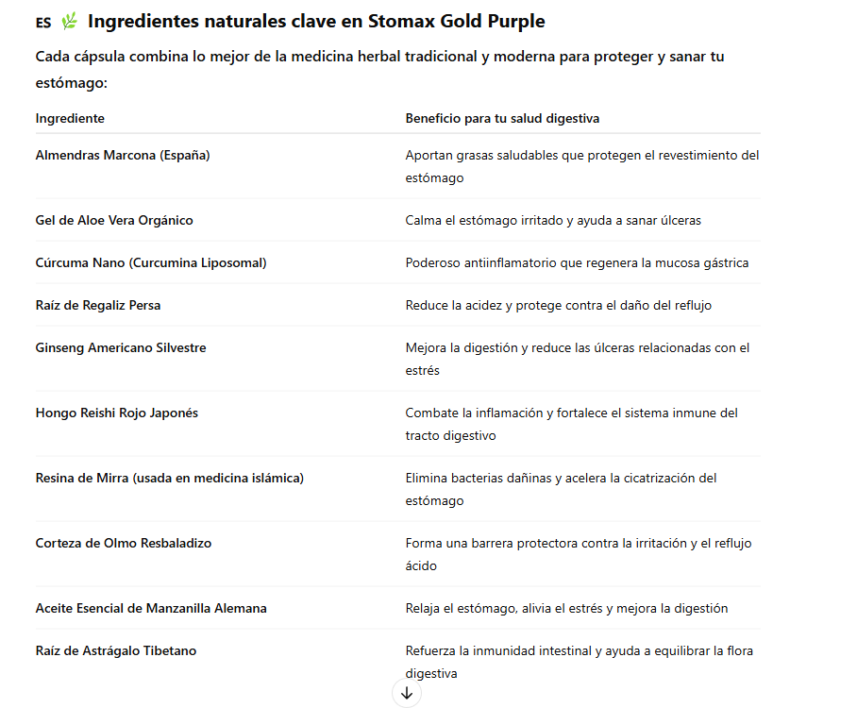Click the Raíz de Regaliz Persa cell
The image size is (857, 708).
(x=98, y=305)
